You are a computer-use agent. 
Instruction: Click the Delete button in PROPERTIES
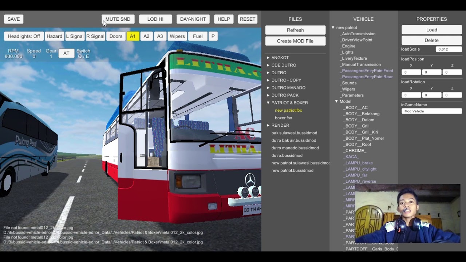pos(432,40)
